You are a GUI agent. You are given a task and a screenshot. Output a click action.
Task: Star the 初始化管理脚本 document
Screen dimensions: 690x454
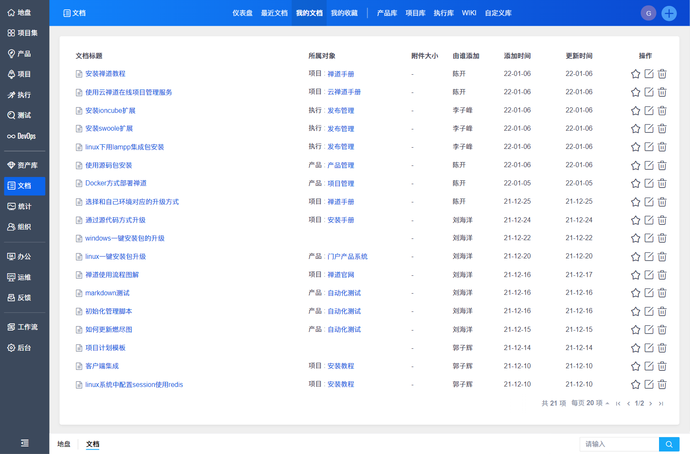pyautogui.click(x=635, y=311)
